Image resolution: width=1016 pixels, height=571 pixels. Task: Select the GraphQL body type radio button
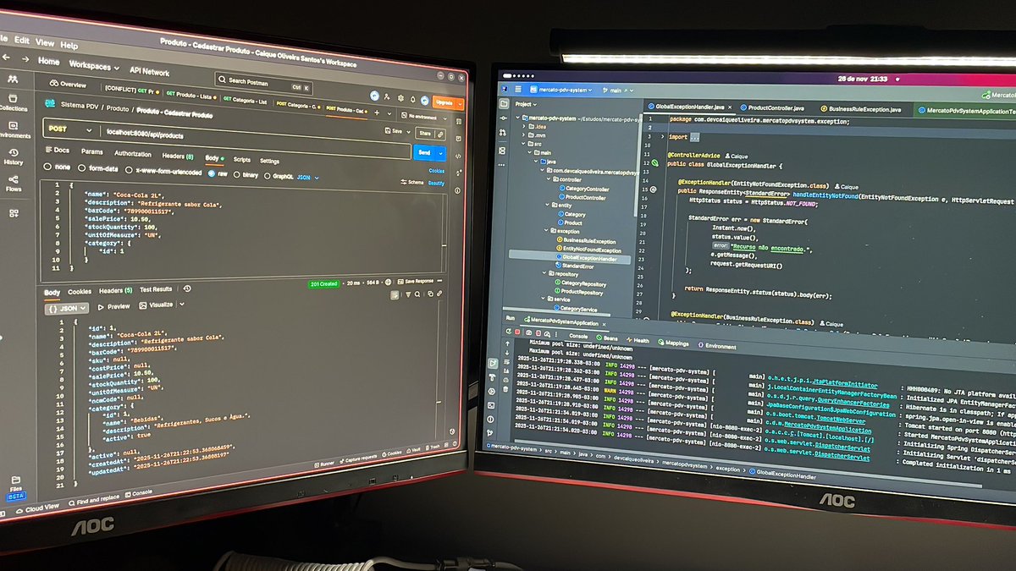tap(267, 175)
